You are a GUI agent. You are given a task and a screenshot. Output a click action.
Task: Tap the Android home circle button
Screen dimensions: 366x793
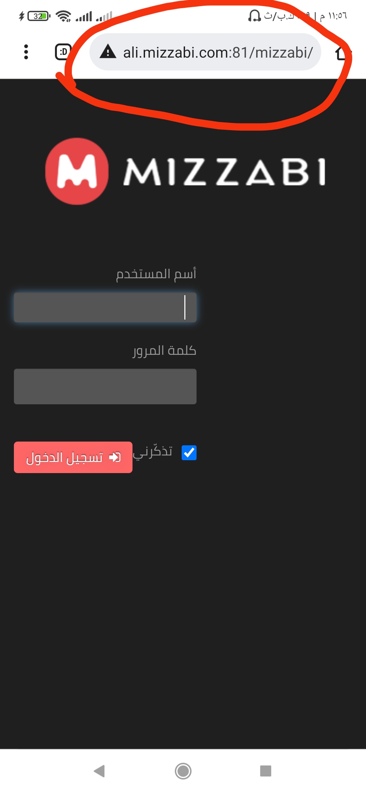pyautogui.click(x=183, y=771)
